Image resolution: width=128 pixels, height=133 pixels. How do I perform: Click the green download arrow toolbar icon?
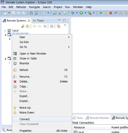coord(31,13)
